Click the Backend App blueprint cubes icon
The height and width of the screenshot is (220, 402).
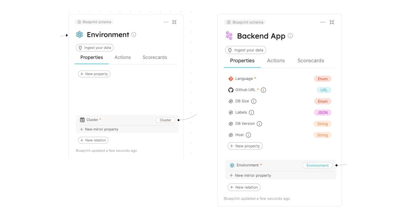[x=229, y=36]
